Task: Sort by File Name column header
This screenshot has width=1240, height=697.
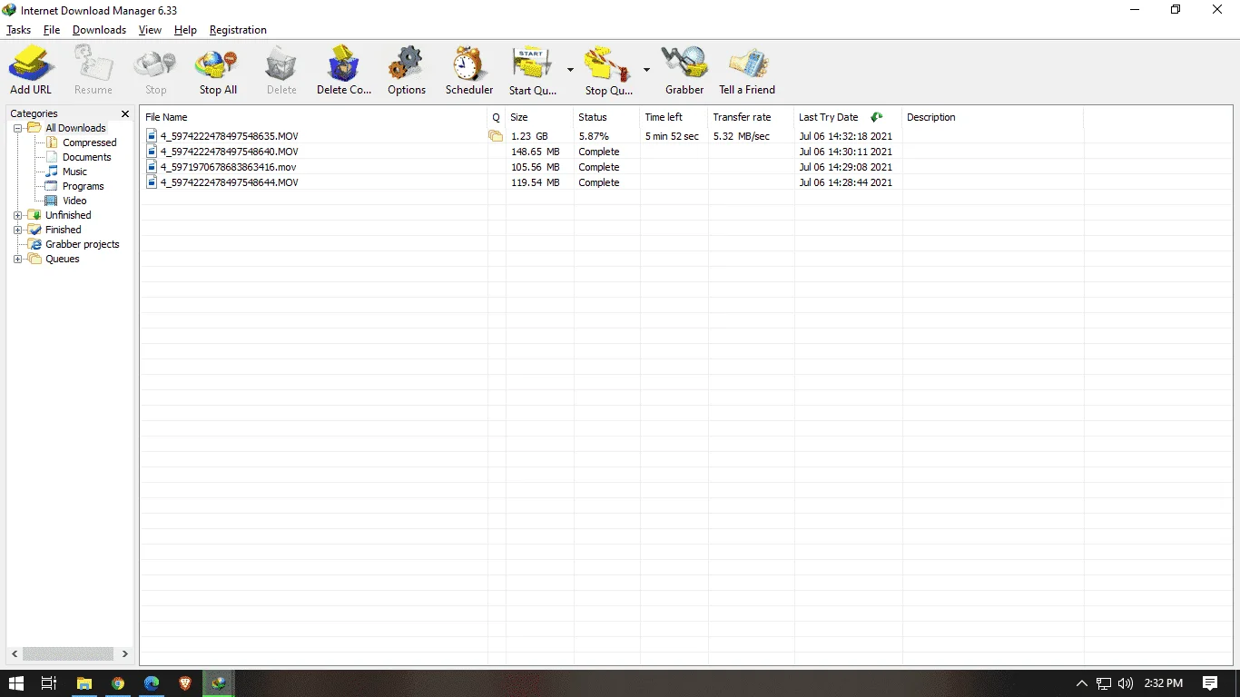Action: [314, 117]
